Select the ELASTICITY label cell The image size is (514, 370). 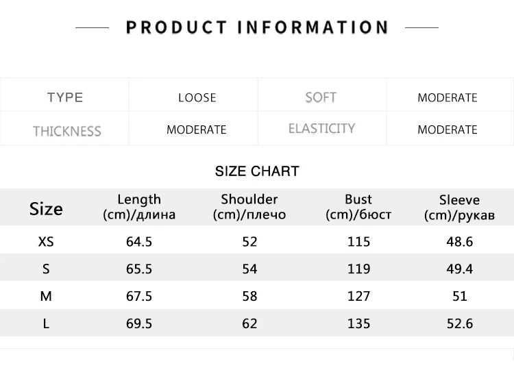[x=322, y=128]
